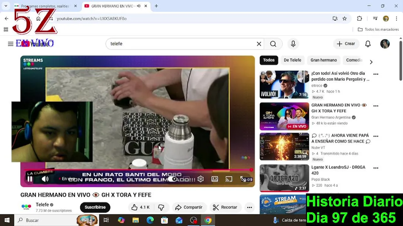The width and height of the screenshot is (403, 226).
Task: Dislike the video
Action: tap(161, 207)
